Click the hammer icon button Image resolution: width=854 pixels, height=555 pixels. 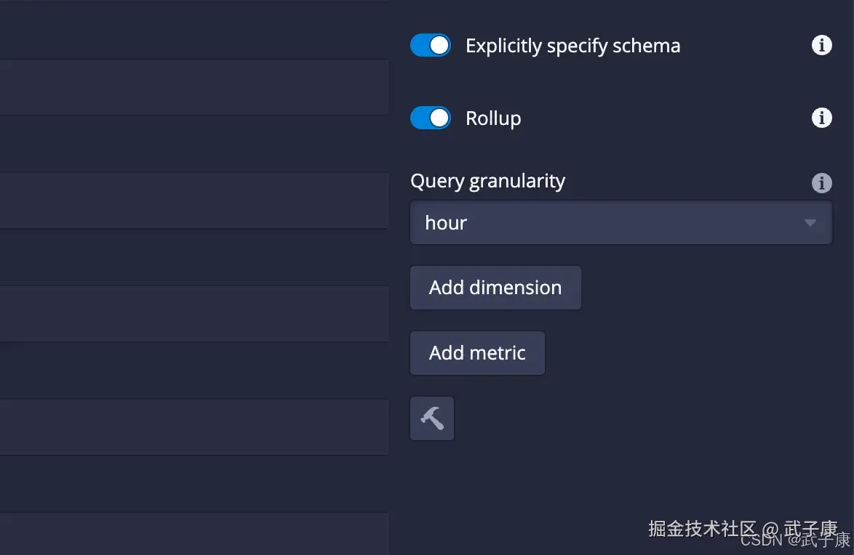[432, 418]
